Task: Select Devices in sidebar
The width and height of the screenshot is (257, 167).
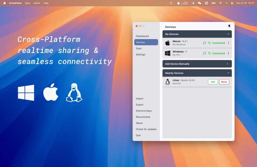Action: pyautogui.click(x=146, y=42)
